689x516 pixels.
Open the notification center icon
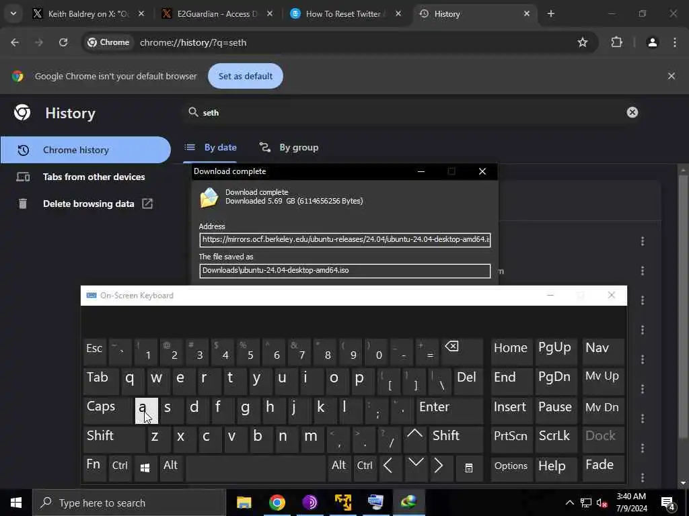[x=668, y=503]
